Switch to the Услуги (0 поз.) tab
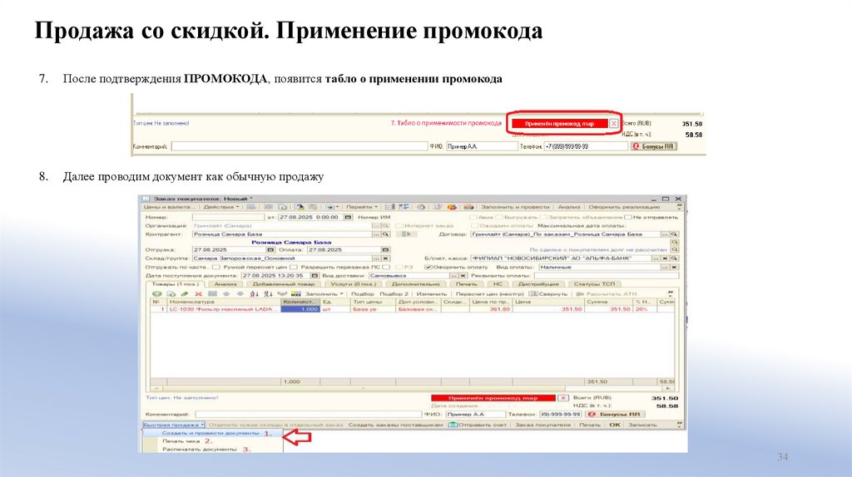Viewport: 852px width, 477px height. 353,284
